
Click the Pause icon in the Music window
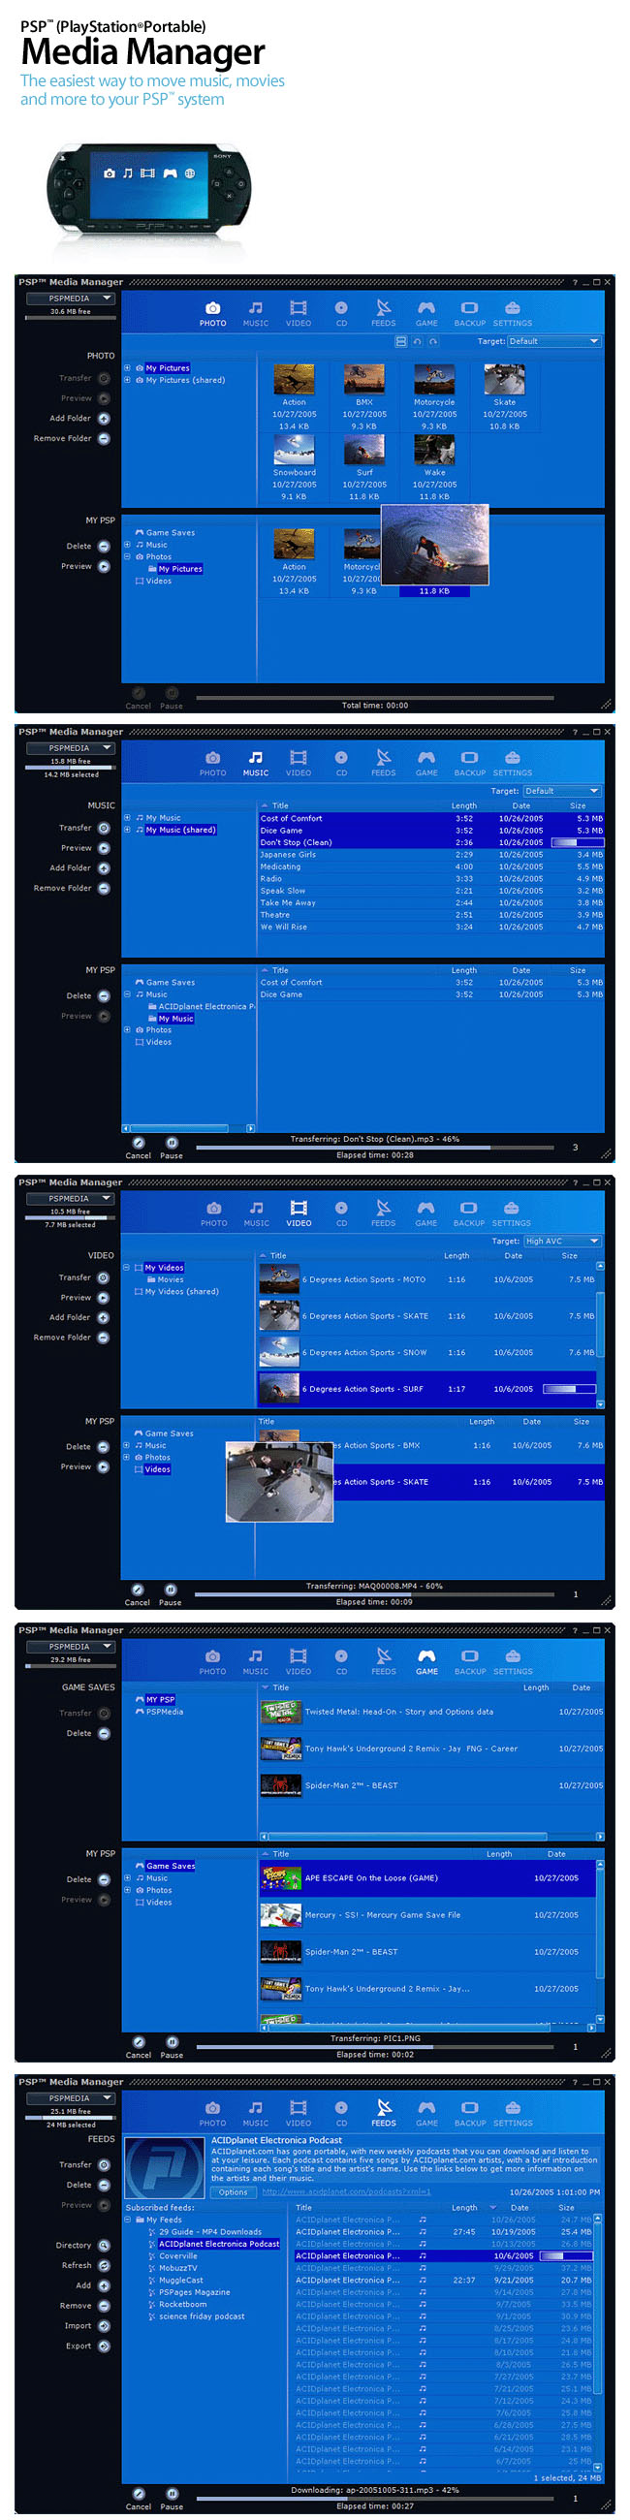coord(172,1142)
